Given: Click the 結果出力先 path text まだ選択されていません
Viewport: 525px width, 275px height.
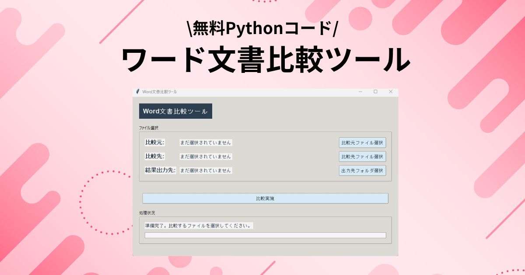Looking at the screenshot, I should tap(206, 170).
